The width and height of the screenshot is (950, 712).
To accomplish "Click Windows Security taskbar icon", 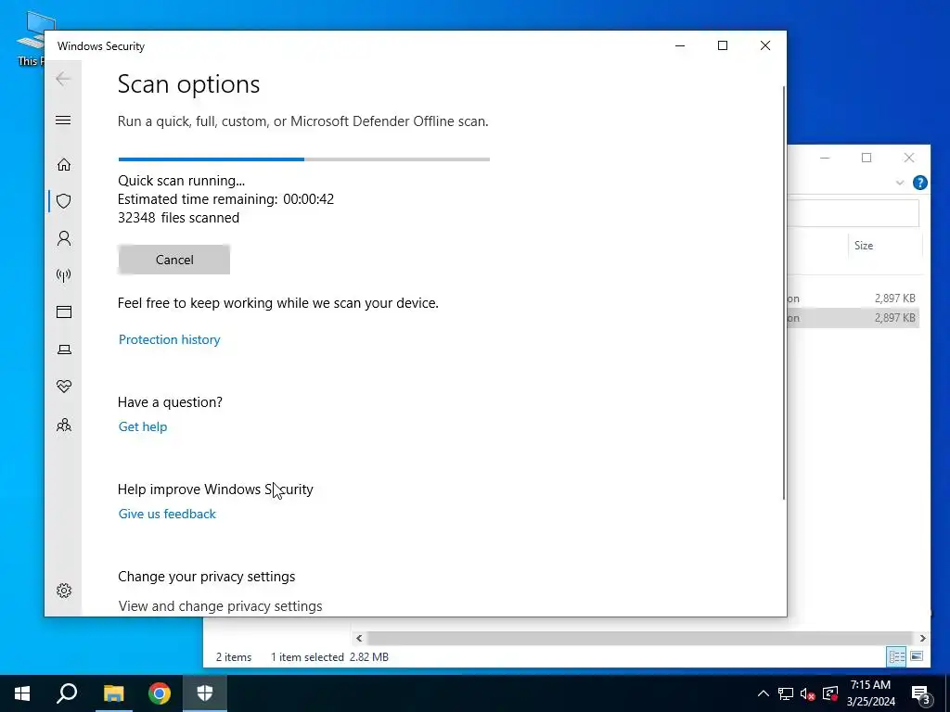I will [205, 693].
